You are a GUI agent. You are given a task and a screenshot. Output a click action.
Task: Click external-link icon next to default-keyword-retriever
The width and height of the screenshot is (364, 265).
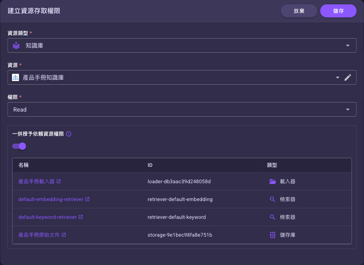81,217
